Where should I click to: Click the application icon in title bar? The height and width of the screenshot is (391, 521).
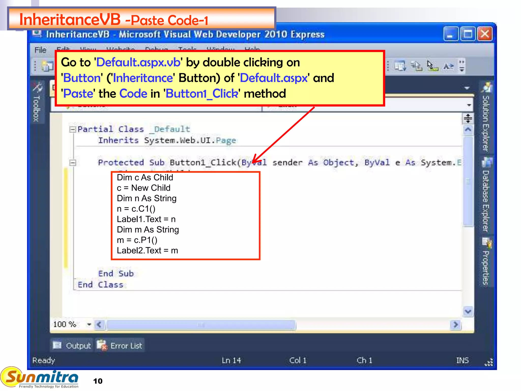click(x=37, y=33)
